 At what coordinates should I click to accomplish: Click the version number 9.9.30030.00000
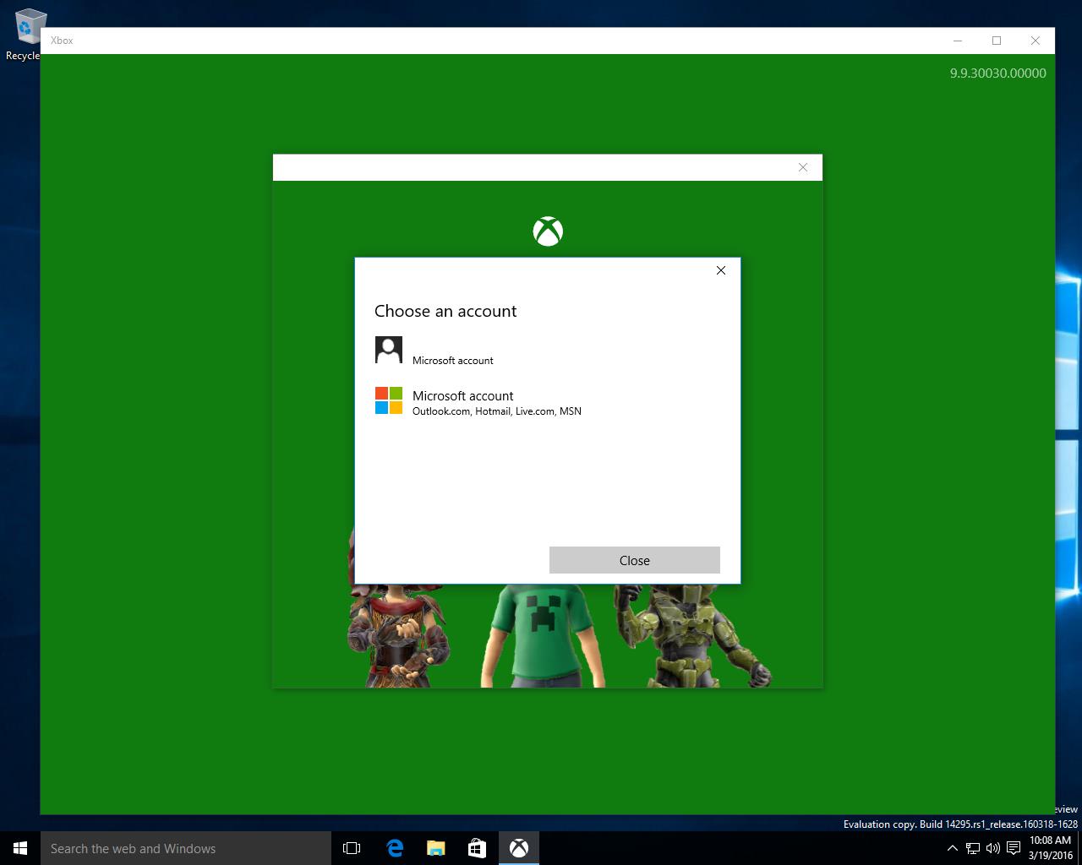[x=997, y=73]
